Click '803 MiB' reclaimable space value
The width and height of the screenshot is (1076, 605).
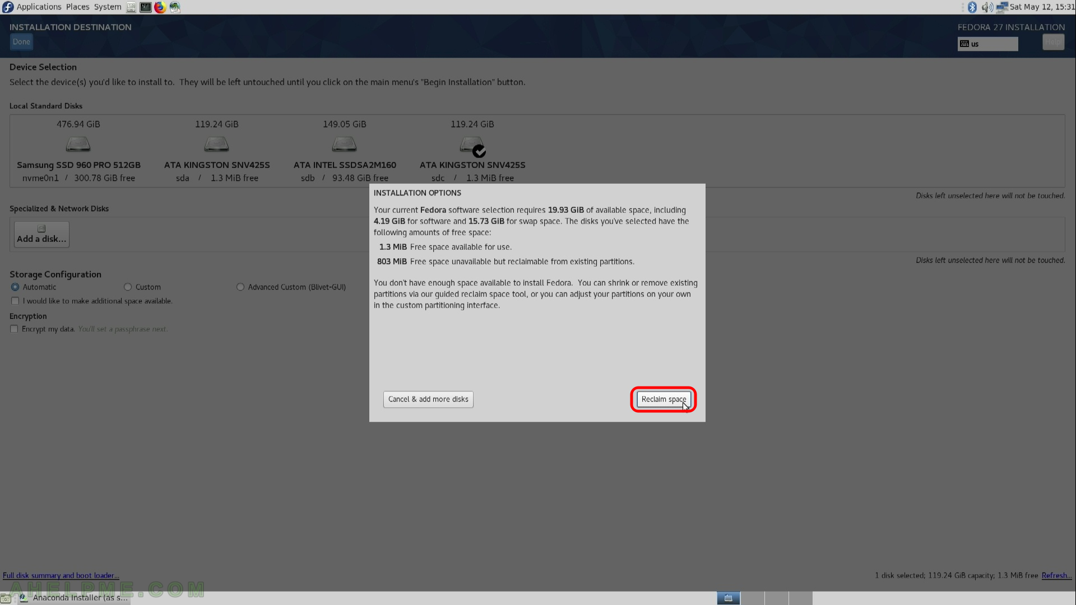pos(392,262)
